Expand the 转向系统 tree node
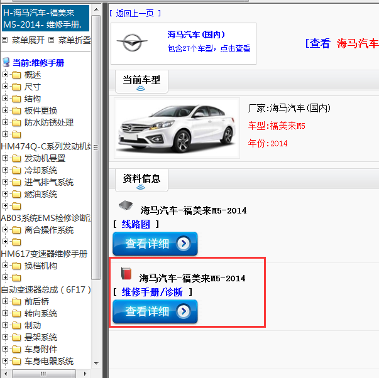This screenshot has height=378, width=379. pos(5,313)
